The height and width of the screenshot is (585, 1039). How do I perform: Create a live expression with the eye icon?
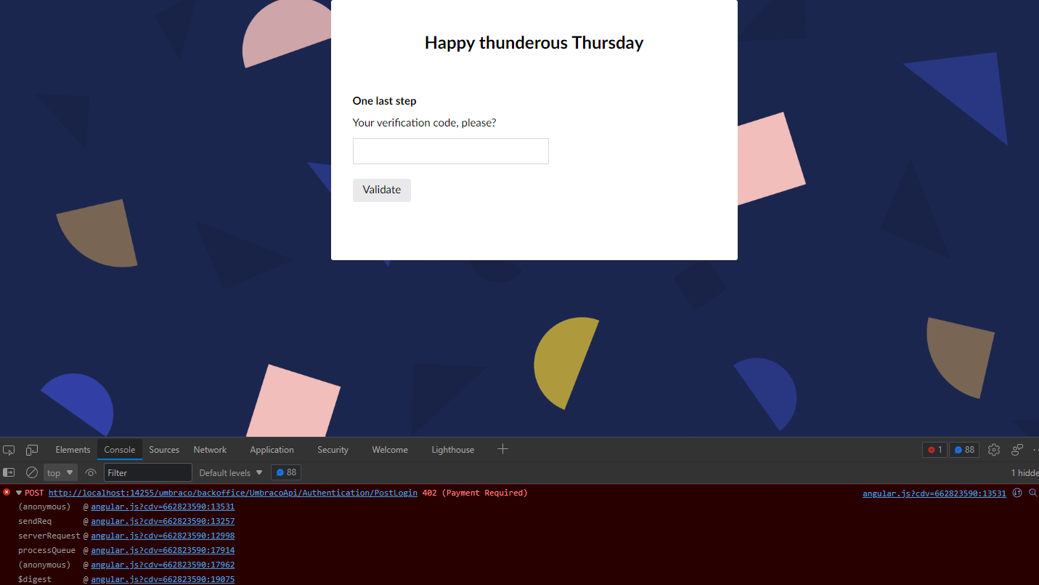point(90,472)
